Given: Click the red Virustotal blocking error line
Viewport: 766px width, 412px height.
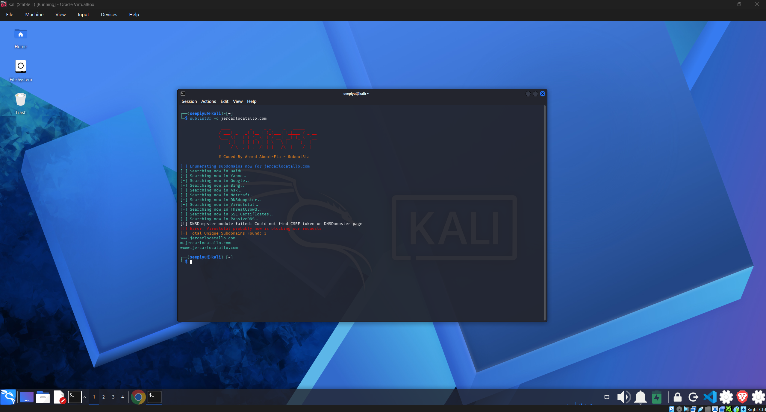Looking at the screenshot, I should click(251, 229).
